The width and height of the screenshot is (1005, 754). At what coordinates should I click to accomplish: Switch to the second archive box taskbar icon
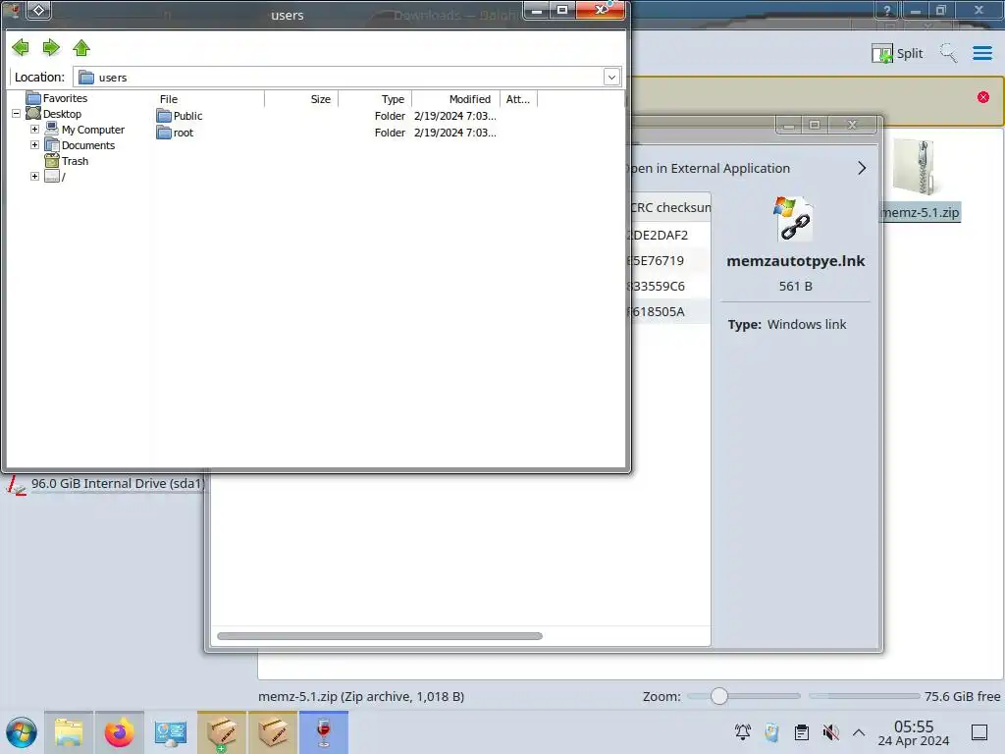[273, 732]
